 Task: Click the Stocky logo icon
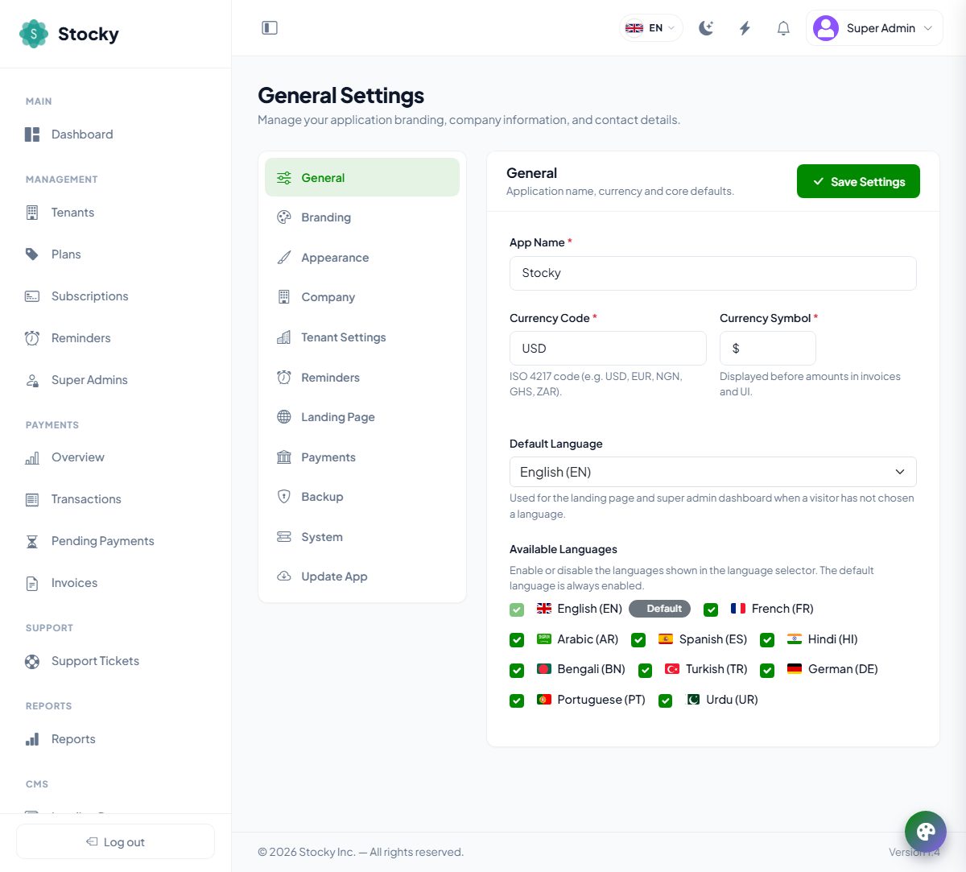tap(34, 34)
